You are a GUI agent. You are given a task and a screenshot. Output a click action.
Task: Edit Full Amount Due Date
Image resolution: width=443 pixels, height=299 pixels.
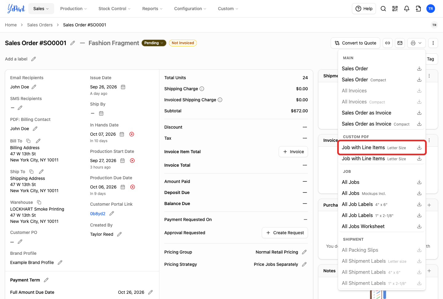[150, 292]
